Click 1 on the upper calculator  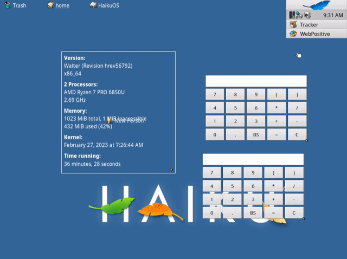[x=215, y=121]
